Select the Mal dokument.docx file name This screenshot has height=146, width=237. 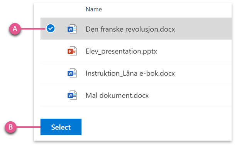[117, 96]
